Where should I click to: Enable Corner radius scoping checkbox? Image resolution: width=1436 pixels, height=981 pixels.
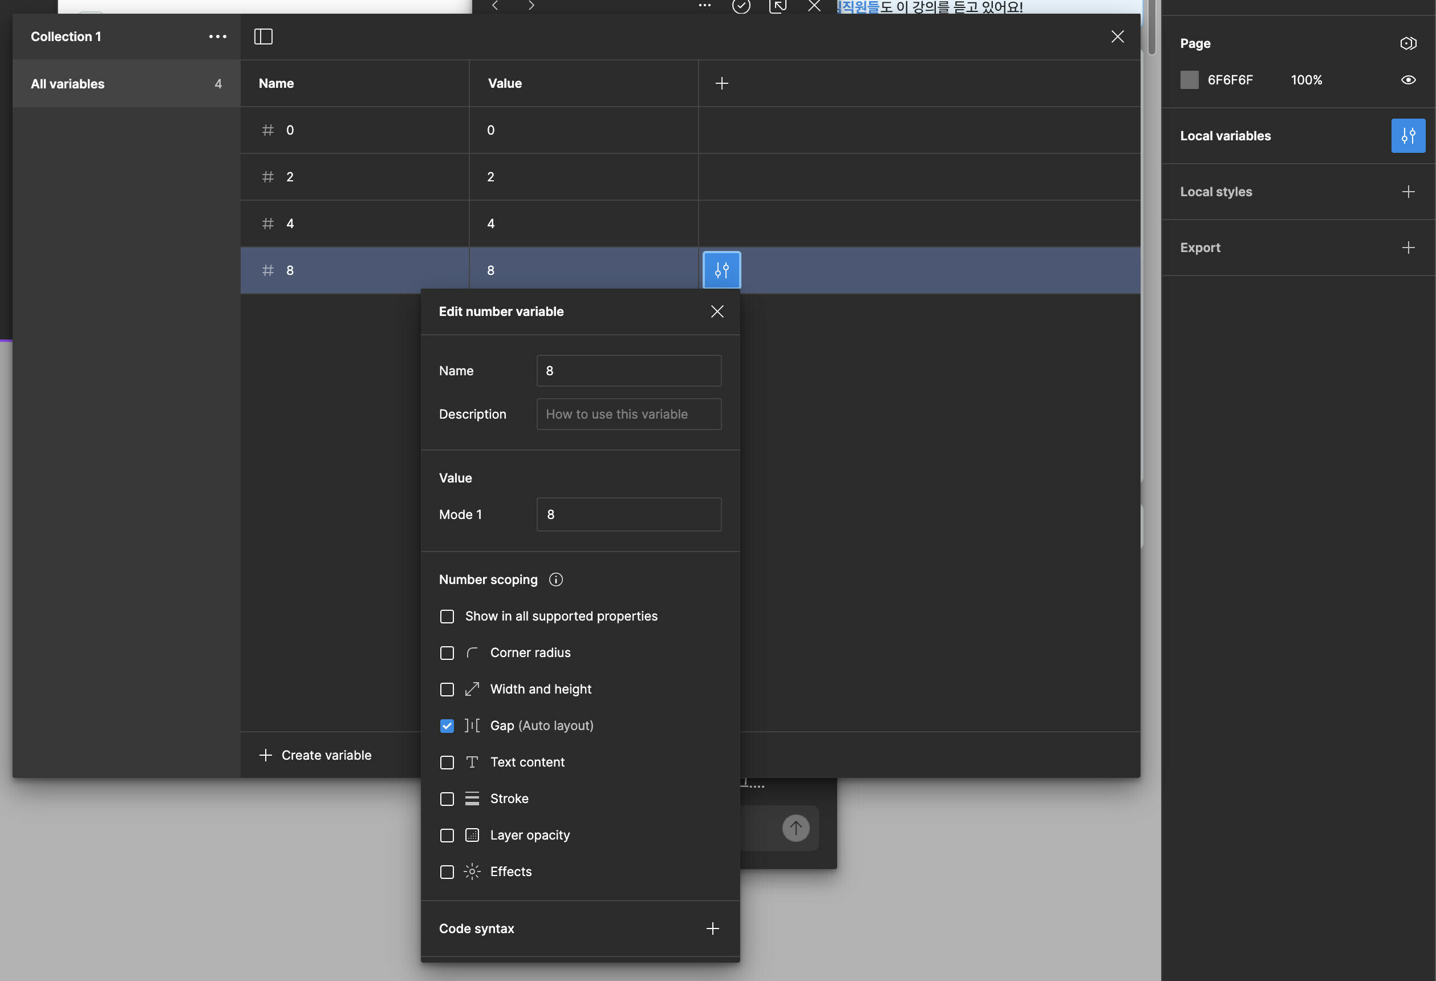[x=447, y=652]
